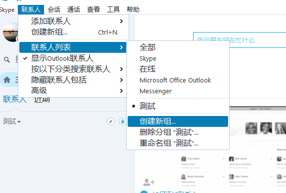The height and width of the screenshot is (193, 286).
Task: Open the 通话 menu
Action: point(74,10)
